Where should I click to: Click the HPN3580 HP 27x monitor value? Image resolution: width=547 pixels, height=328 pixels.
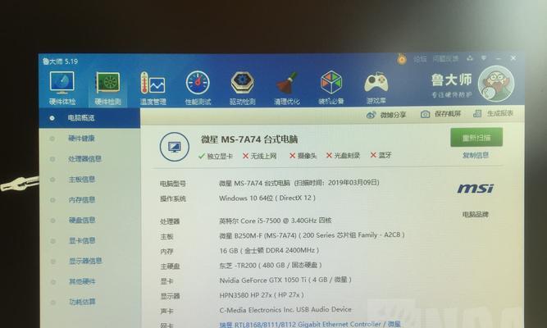(262, 295)
